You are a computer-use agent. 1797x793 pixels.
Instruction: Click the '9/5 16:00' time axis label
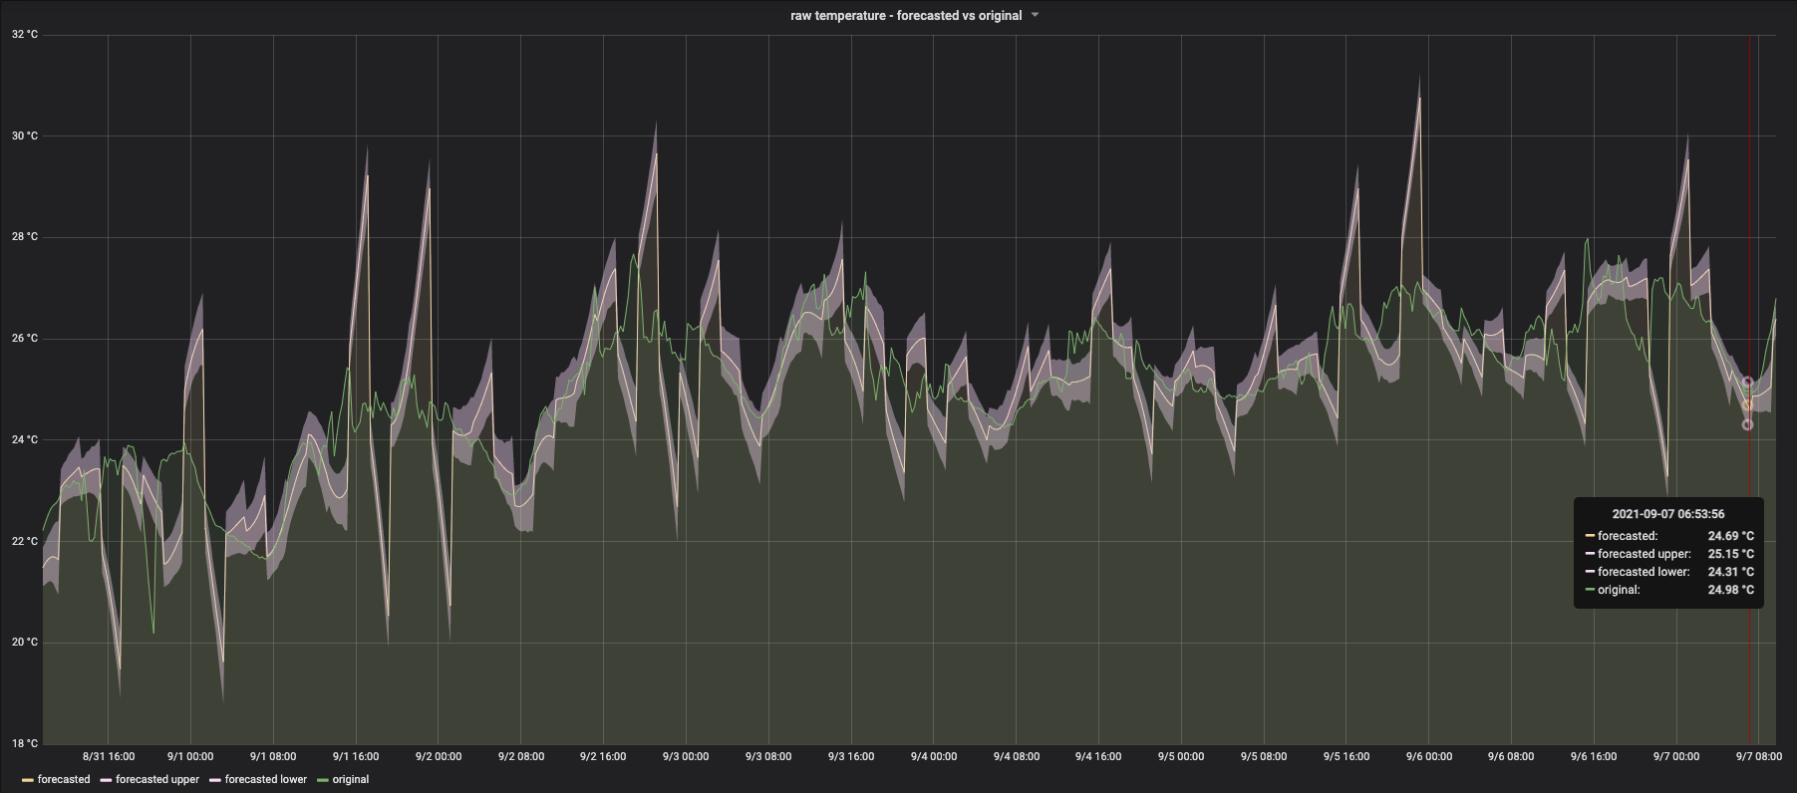click(x=1347, y=757)
